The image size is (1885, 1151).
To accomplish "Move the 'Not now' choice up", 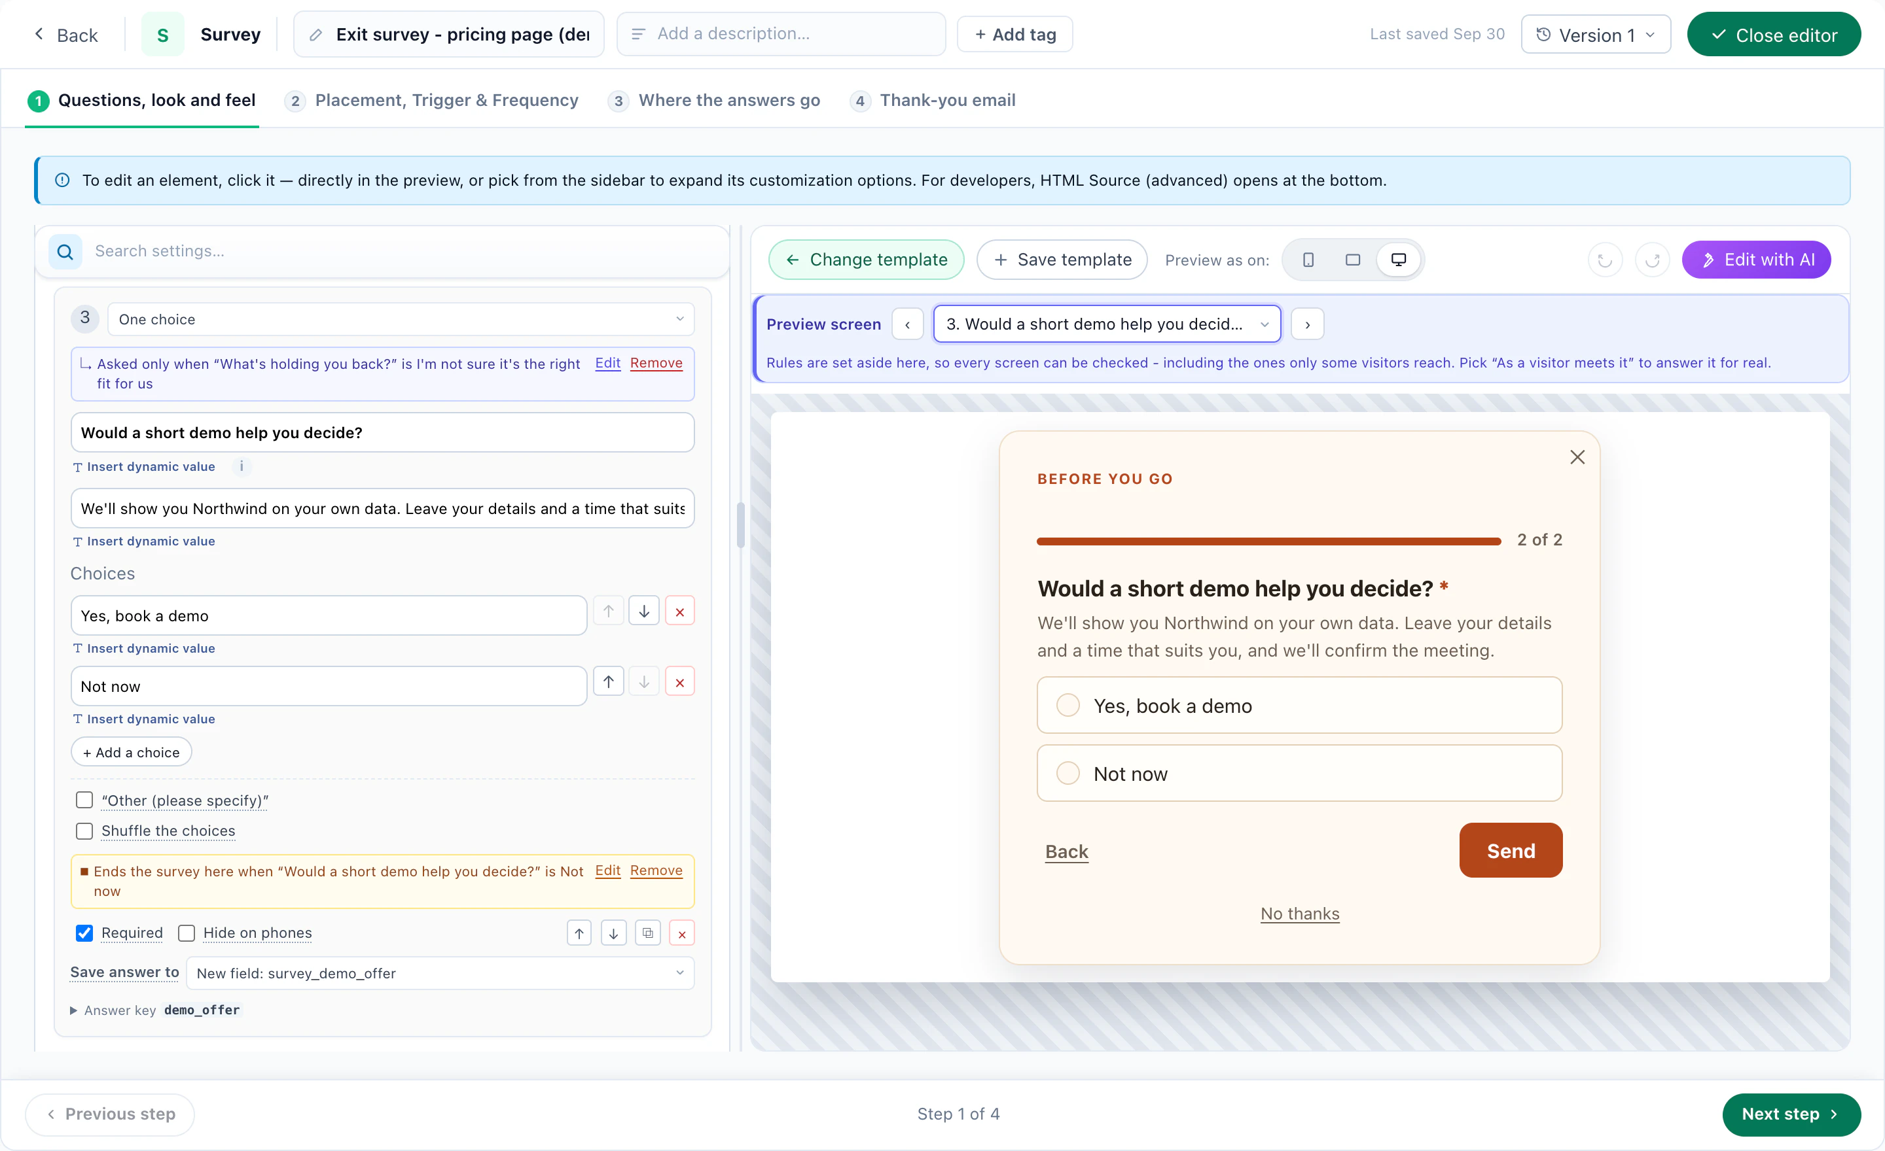I will (x=608, y=681).
